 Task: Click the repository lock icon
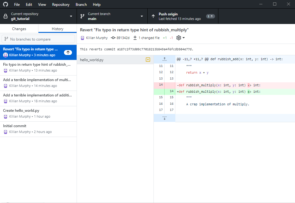click(6, 16)
